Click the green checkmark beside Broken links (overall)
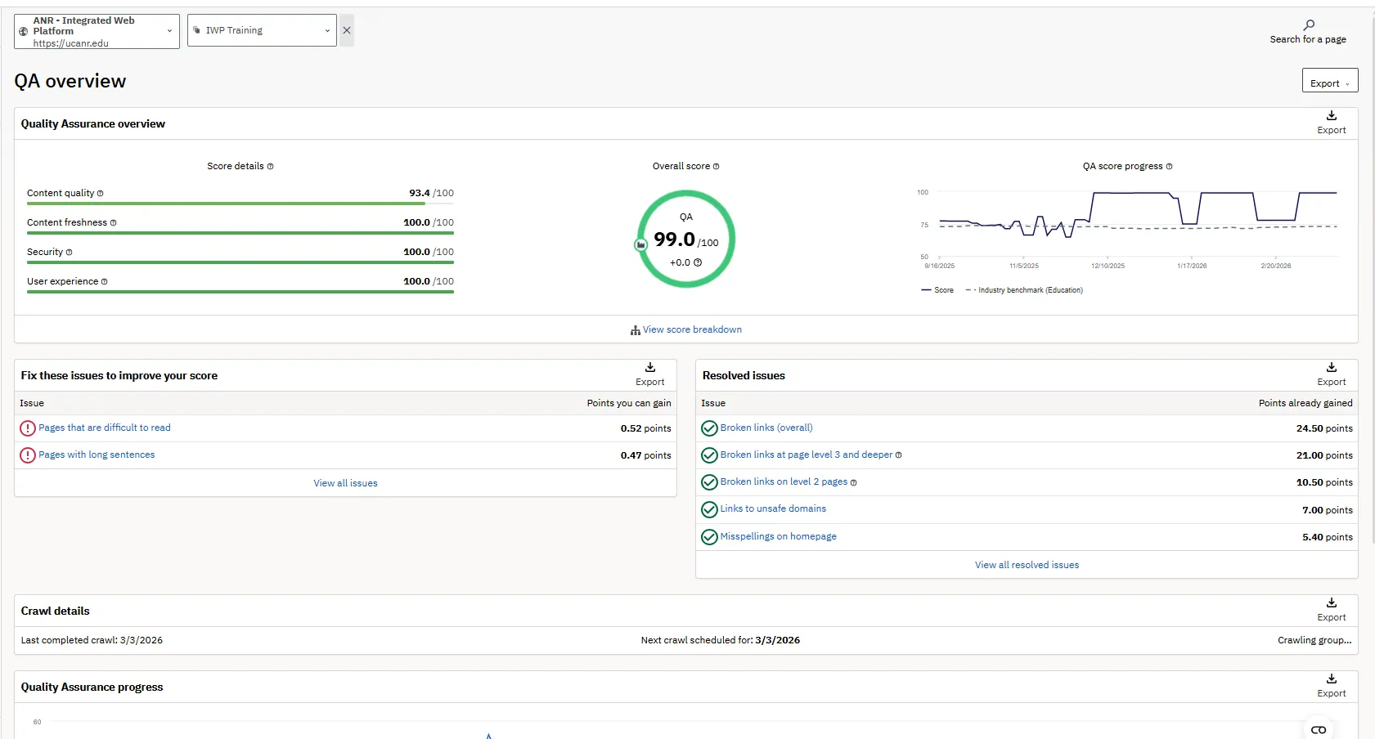Screen dimensions: 1375x739 (x=708, y=428)
